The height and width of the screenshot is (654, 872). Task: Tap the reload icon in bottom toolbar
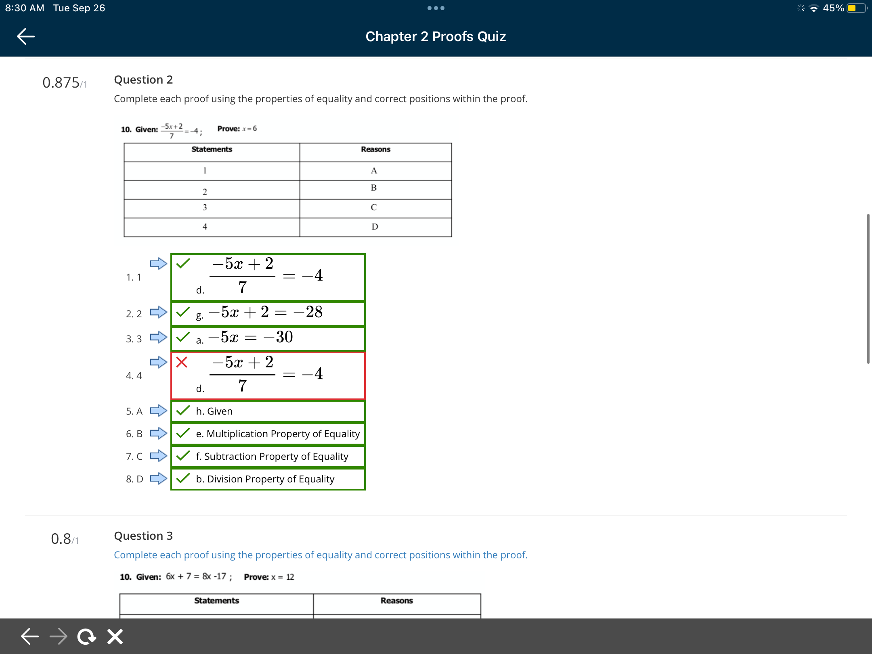pos(86,637)
